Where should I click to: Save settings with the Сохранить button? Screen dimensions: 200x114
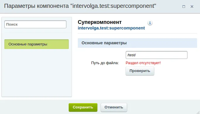click(83, 107)
